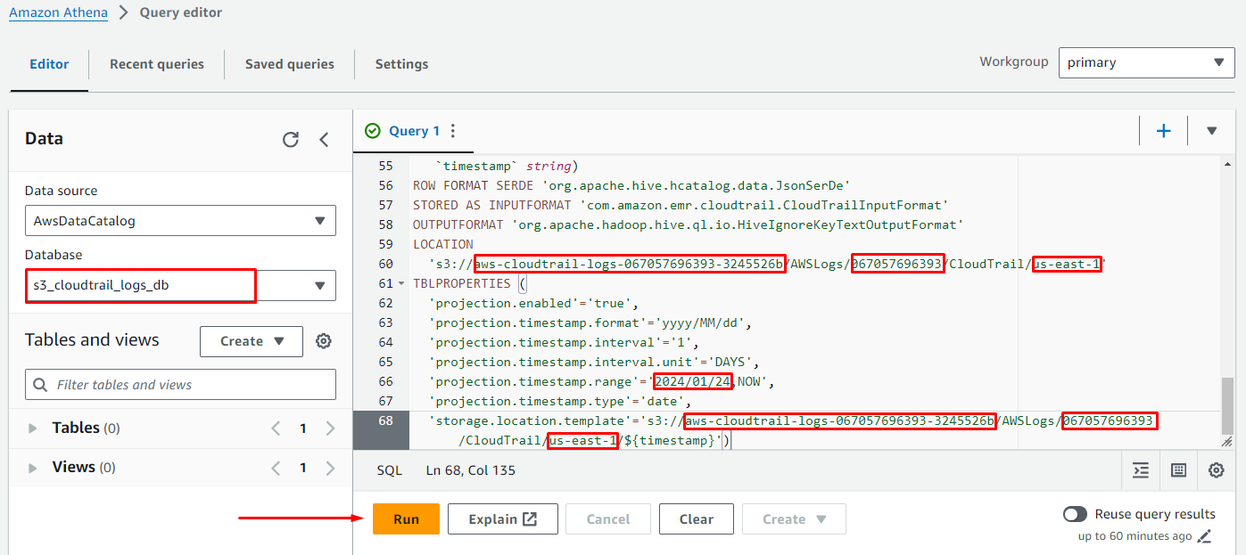Screen dimensions: 1246x555
Task: Open the Data source dropdown
Action: pos(180,221)
